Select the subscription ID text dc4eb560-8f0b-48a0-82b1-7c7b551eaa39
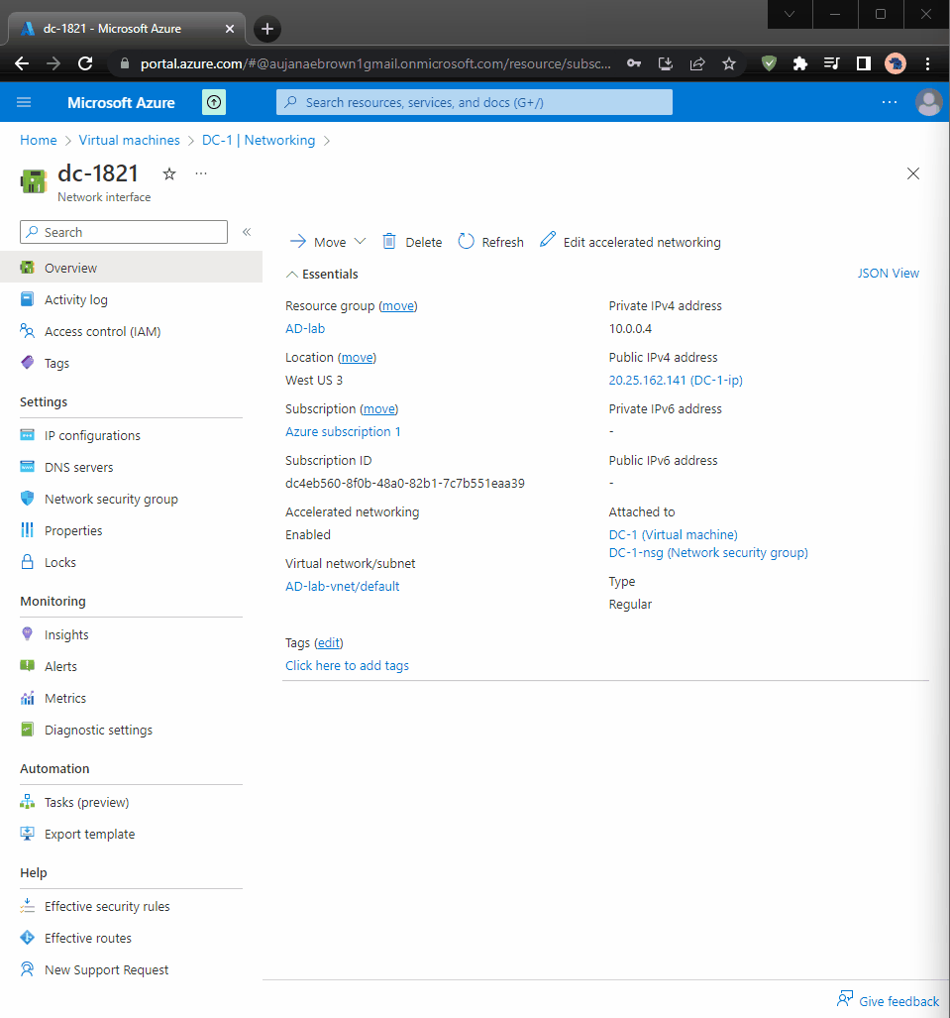The image size is (950, 1018). 405,483
